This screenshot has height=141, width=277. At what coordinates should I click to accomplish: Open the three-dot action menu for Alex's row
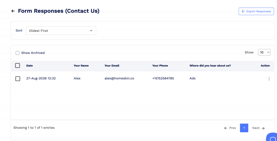(x=269, y=79)
